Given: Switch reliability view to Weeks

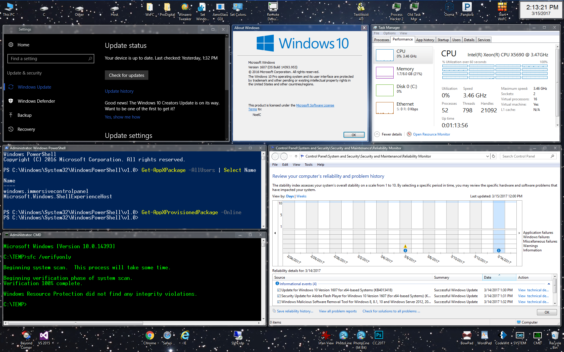Looking at the screenshot, I should click(301, 196).
